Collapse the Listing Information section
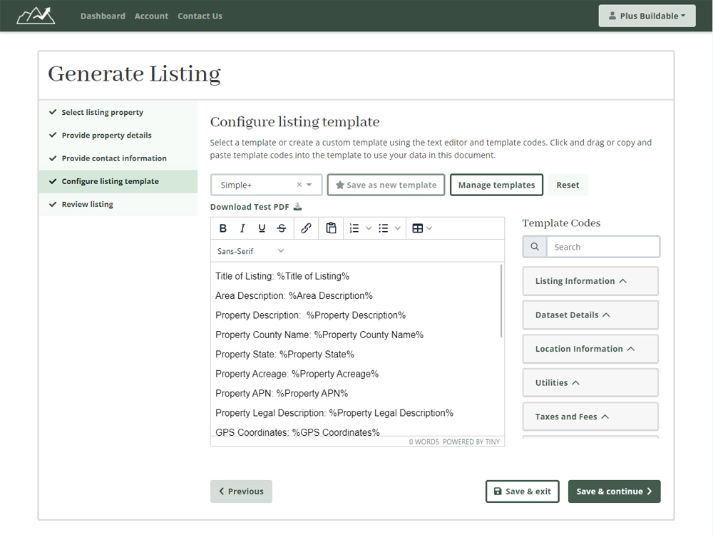This screenshot has width=713, height=535. [x=590, y=281]
